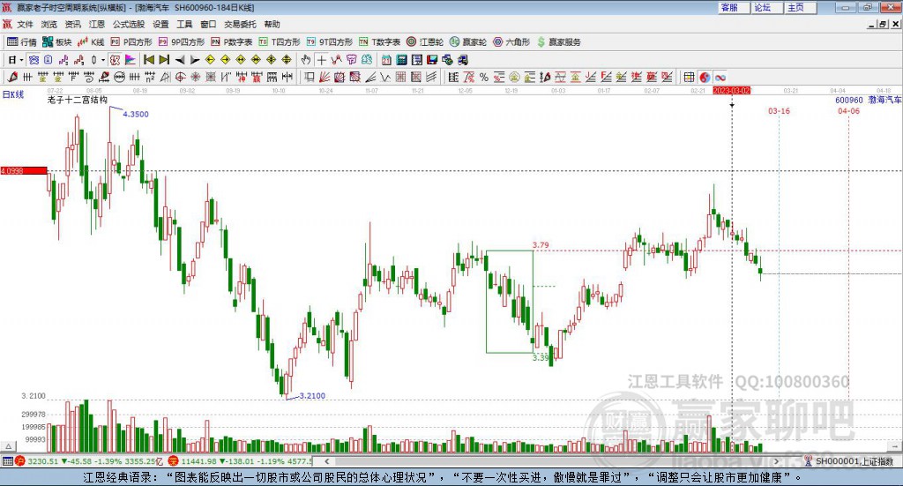Image resolution: width=903 pixels, height=486 pixels.
Task: Launch the 赢家轮 wheel tool
Action: coord(468,42)
